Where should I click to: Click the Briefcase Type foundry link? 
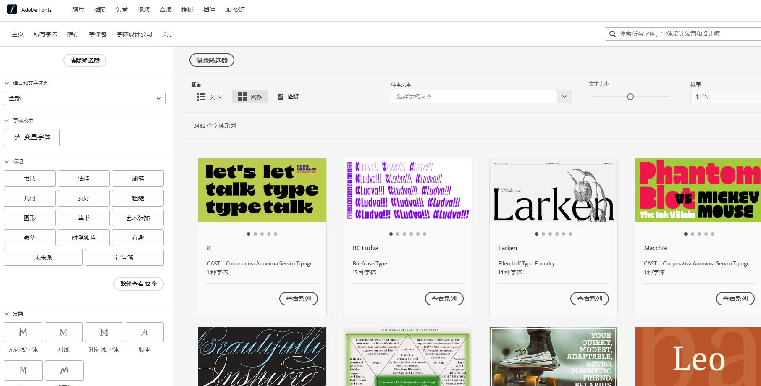[x=370, y=264]
